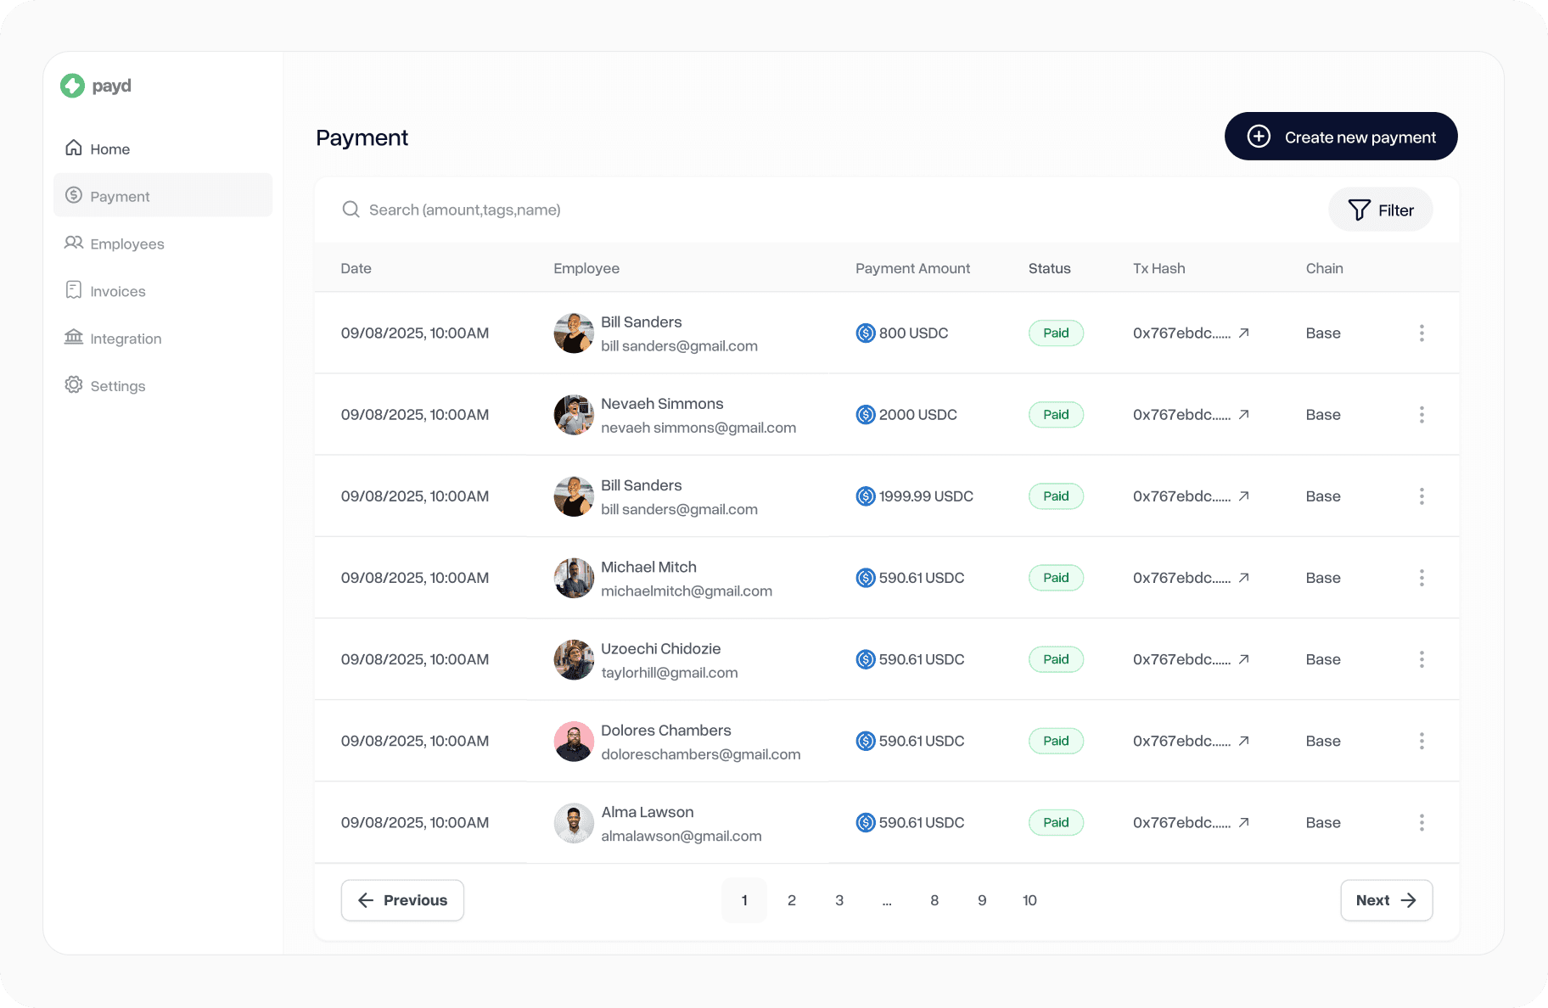Open tx hash link arrow in 1999.99 USDC row
The width and height of the screenshot is (1548, 1008).
[x=1244, y=496]
